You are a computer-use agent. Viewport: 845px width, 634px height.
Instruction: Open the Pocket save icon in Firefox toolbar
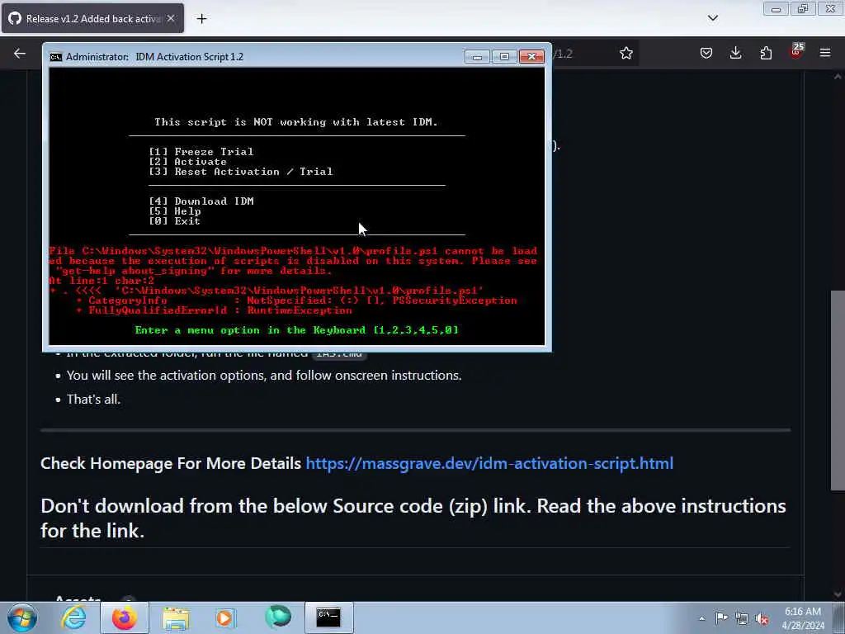point(706,53)
